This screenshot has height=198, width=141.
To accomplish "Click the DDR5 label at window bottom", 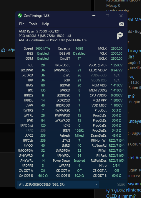I will [121, 185].
